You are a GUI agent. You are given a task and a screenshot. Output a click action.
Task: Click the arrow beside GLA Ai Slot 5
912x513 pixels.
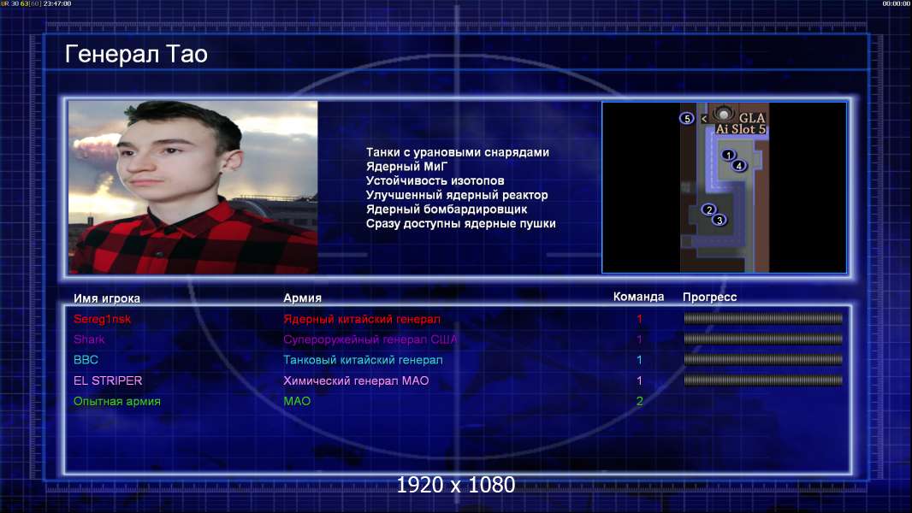704,119
